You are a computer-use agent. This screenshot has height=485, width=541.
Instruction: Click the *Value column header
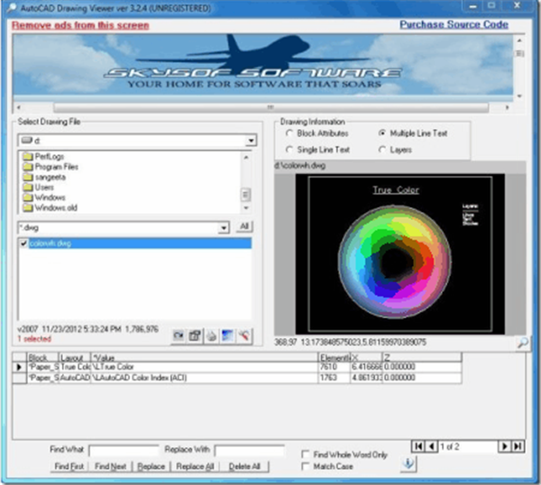click(x=205, y=357)
